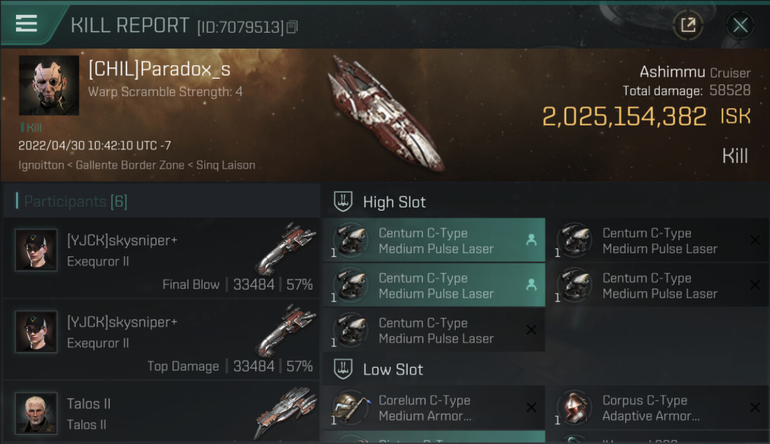Click the High Slot section icon
The width and height of the screenshot is (770, 444).
pos(344,202)
